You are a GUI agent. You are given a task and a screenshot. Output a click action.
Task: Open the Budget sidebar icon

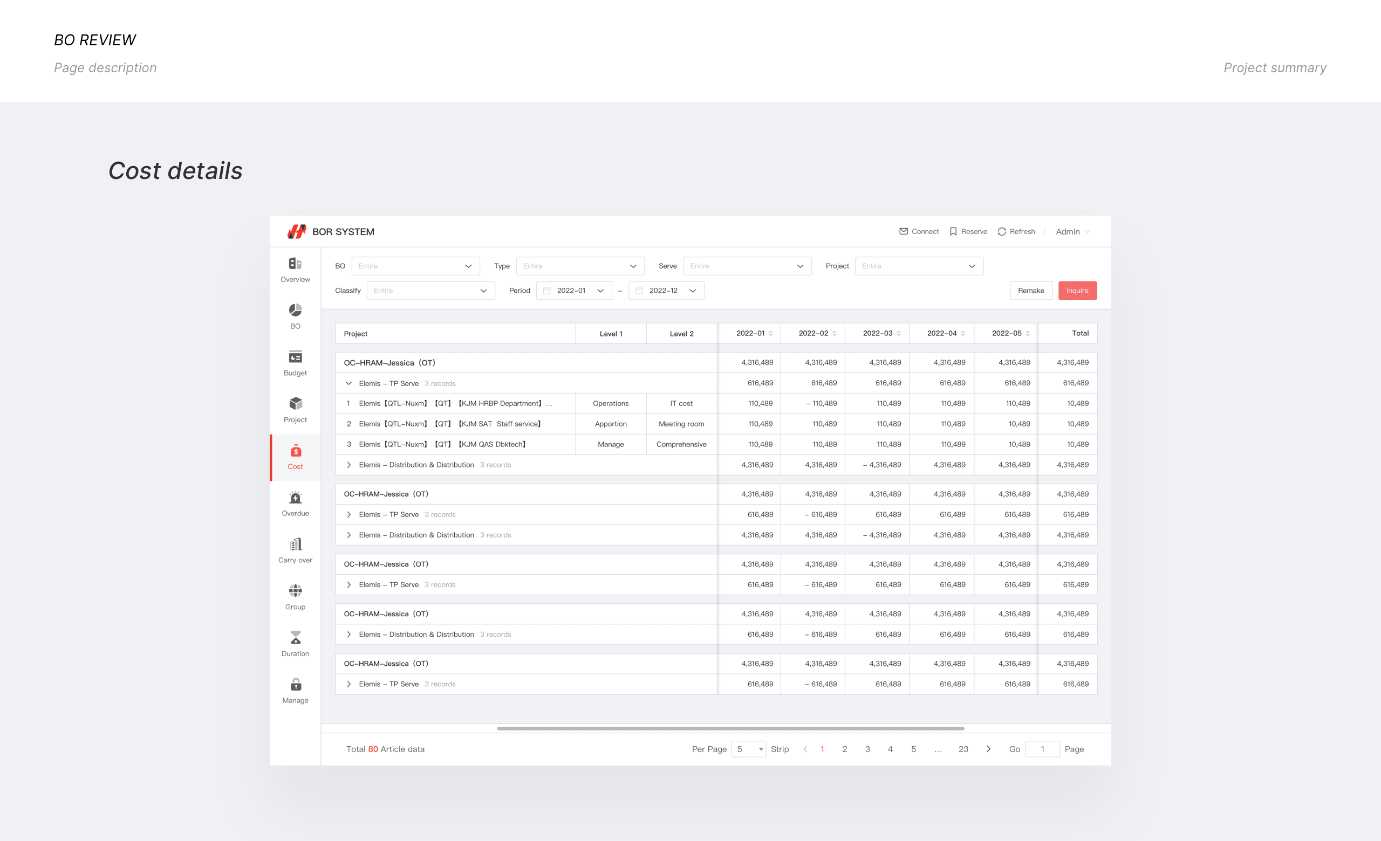tap(296, 357)
